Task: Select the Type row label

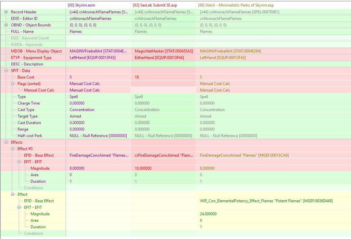Action: [21, 96]
